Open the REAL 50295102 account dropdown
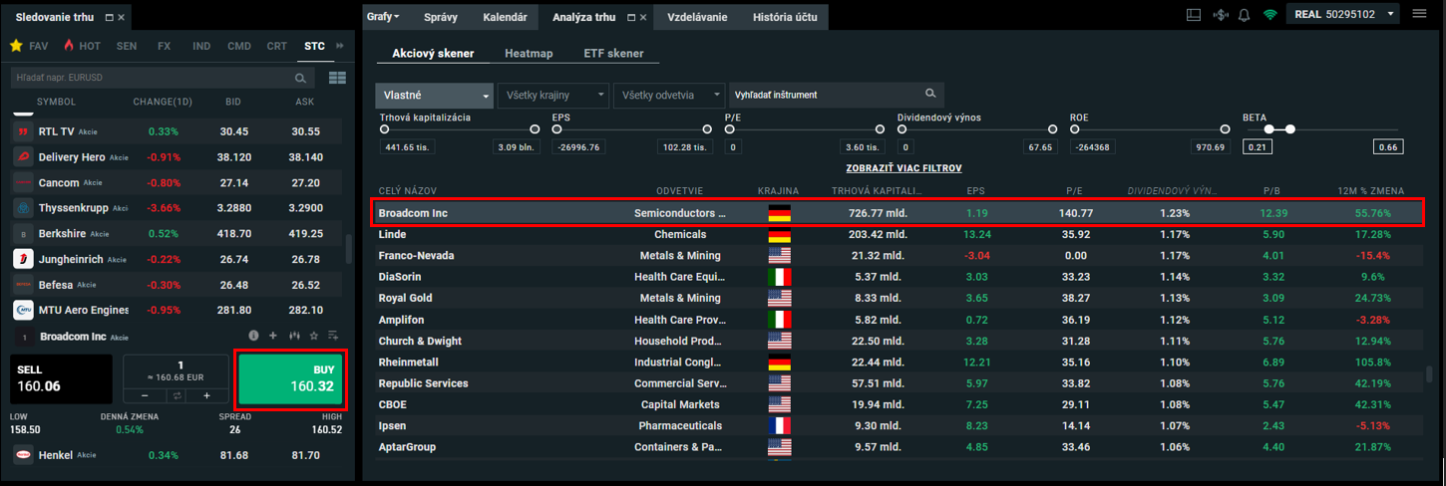 coord(1345,14)
